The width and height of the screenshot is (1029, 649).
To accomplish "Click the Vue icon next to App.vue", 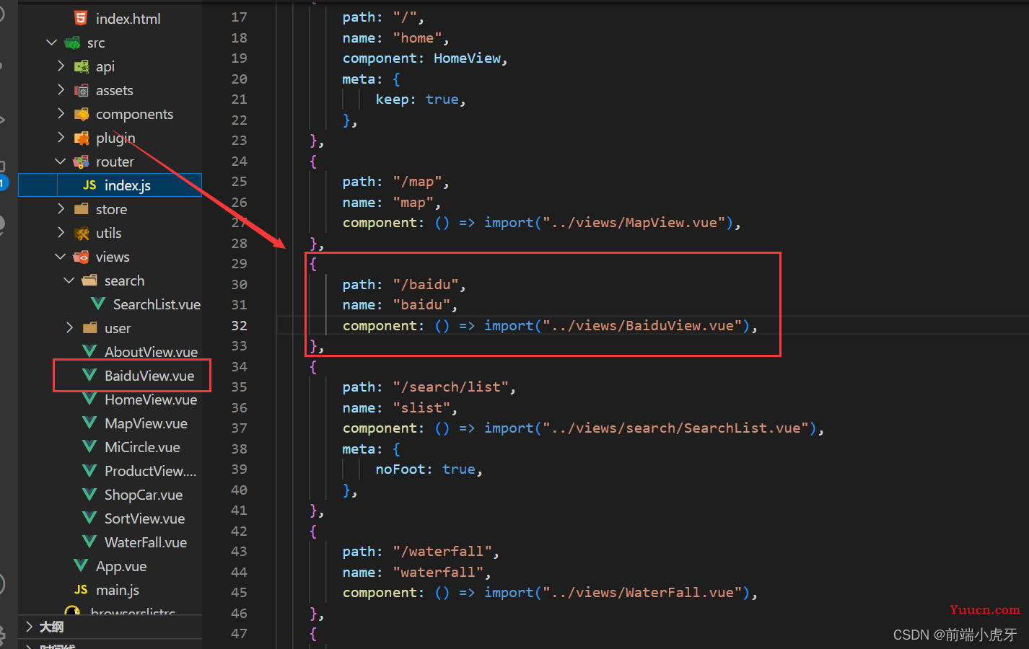I will [81, 566].
